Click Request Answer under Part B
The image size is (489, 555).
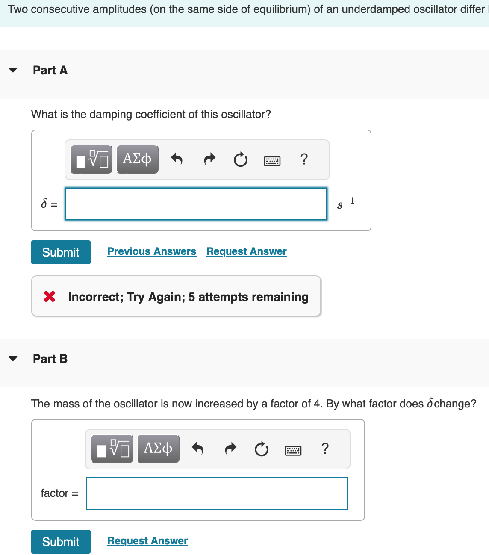147,540
